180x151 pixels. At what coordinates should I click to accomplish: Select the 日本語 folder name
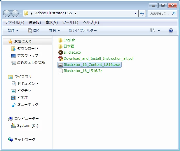pyautogui.click(x=69, y=46)
